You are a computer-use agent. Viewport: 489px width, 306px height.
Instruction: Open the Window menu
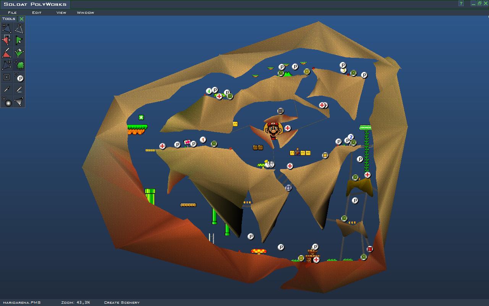85,13
